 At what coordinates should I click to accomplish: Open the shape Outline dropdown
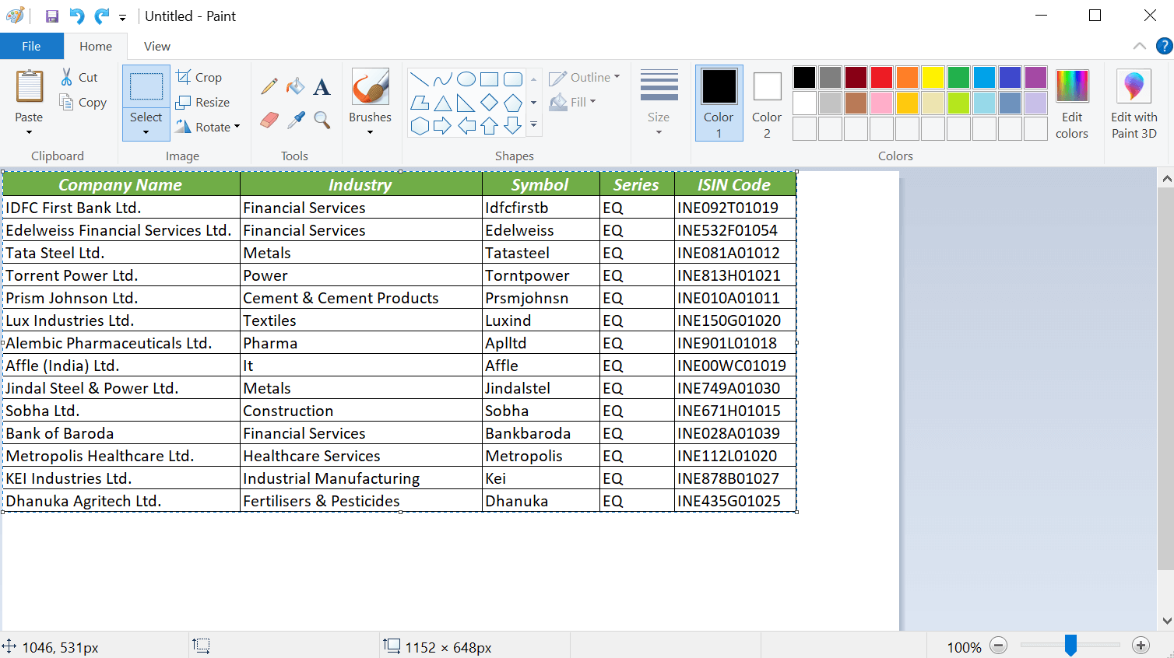(x=585, y=77)
